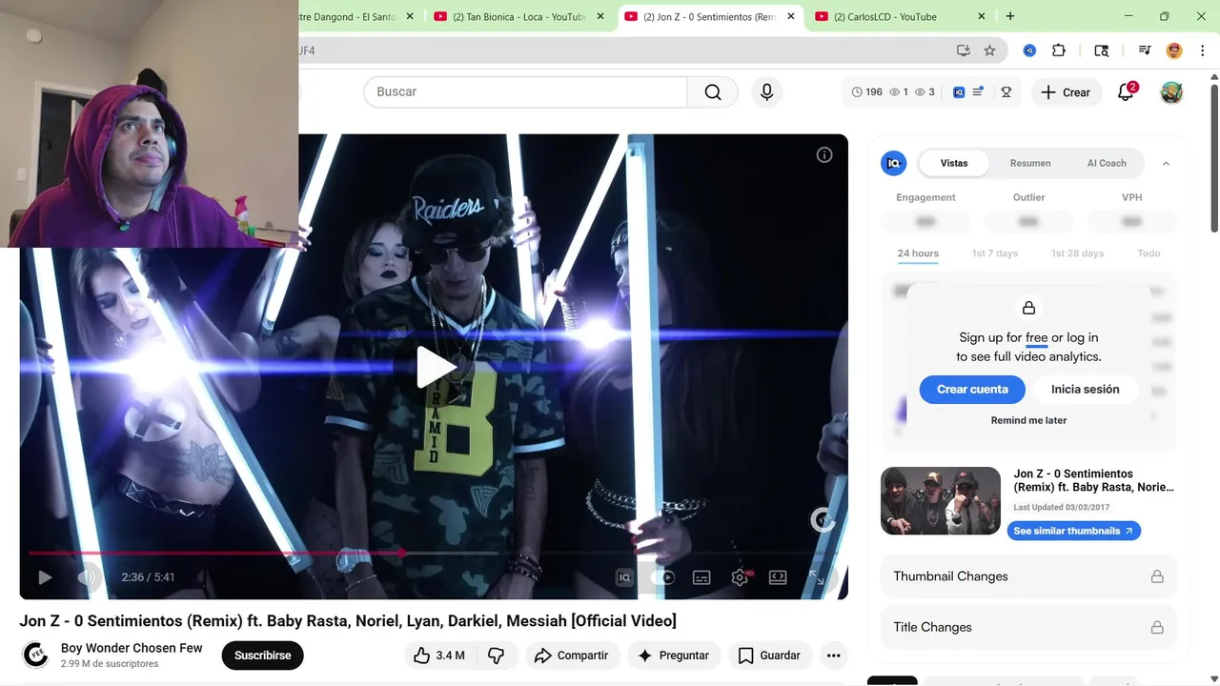This screenshot has width=1220, height=686.
Task: Bookmark this page with the star icon
Action: tap(990, 50)
